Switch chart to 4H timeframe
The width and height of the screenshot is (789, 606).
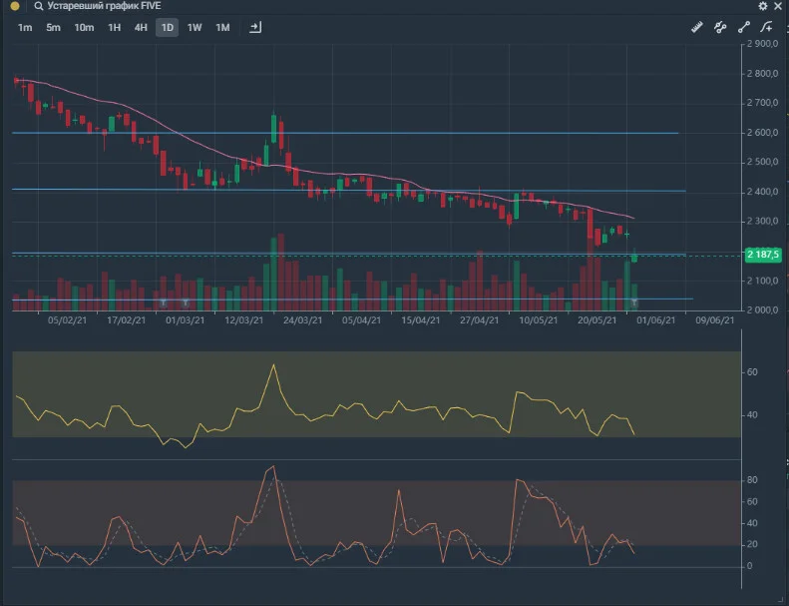[141, 28]
